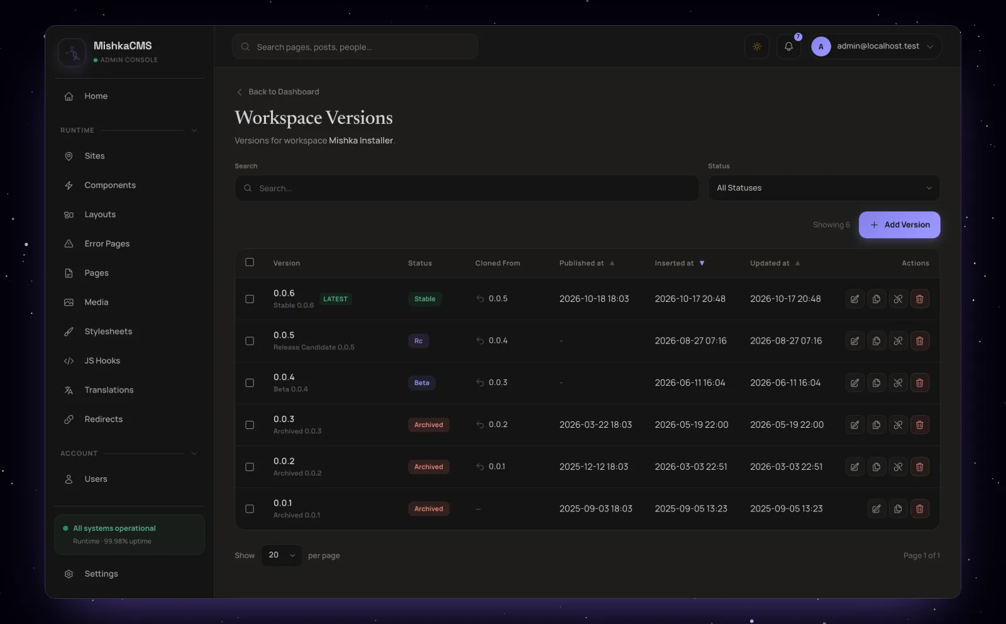
Task: Go to Stylesheets in the sidebar
Action: 130,331
